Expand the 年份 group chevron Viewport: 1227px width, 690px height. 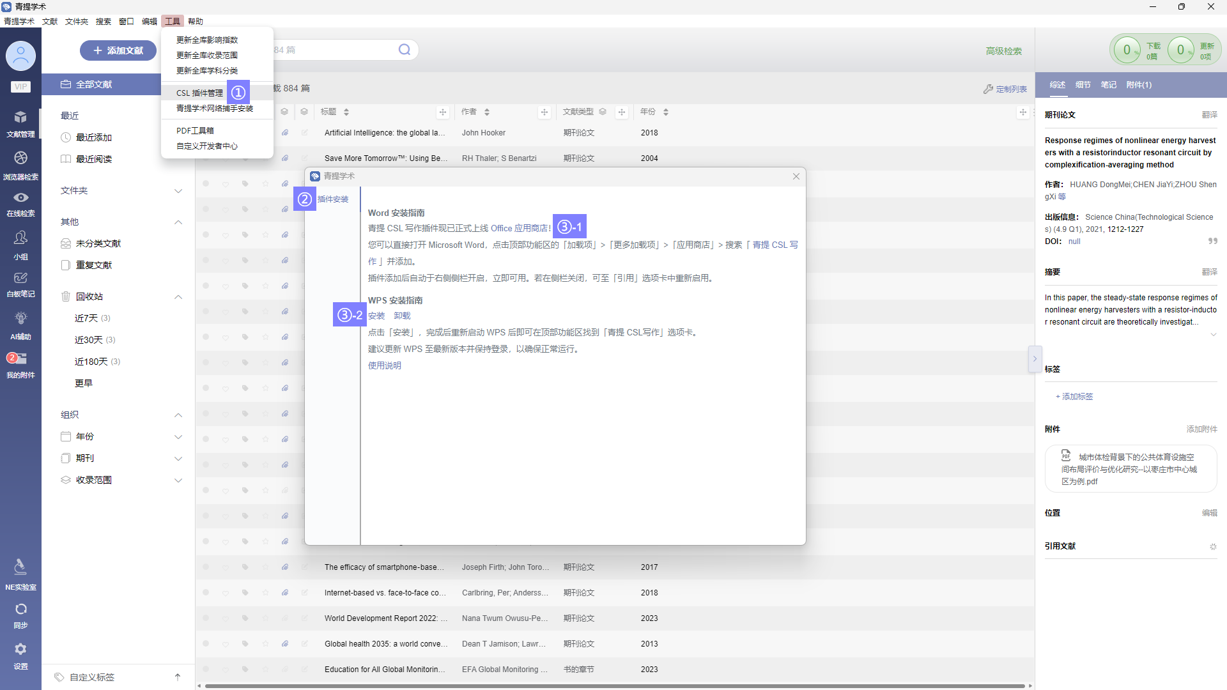point(178,437)
